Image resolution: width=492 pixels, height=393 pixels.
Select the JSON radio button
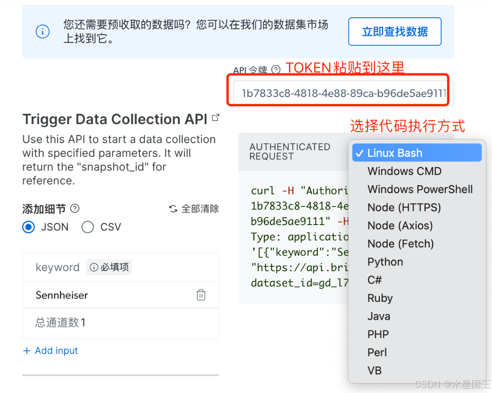[28, 227]
